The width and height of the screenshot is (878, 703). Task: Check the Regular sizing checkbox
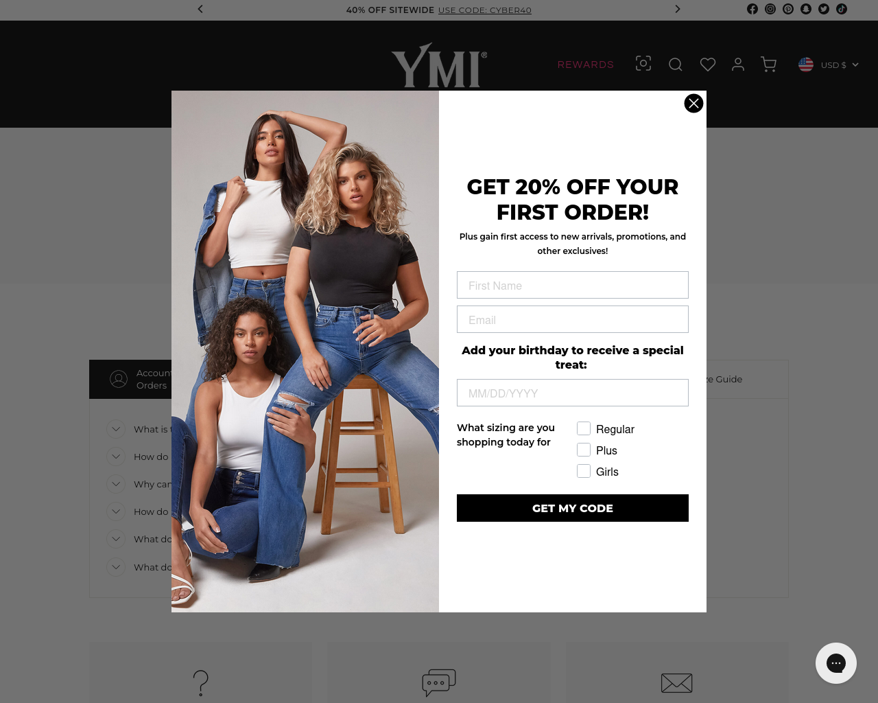(x=584, y=428)
